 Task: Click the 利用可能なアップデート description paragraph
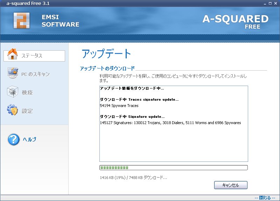pos(173,78)
